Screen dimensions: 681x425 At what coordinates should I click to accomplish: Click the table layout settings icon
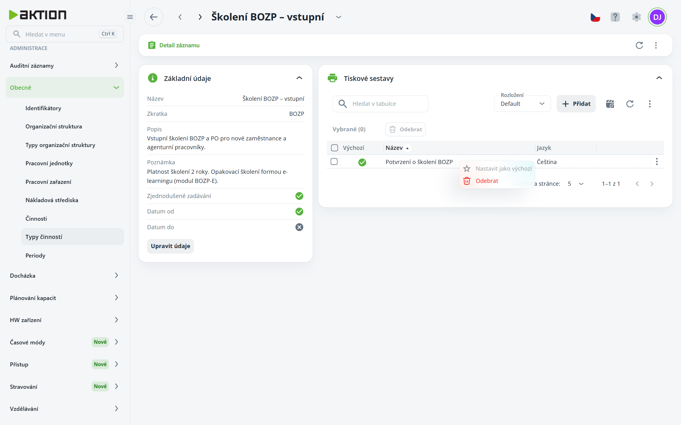coord(610,104)
